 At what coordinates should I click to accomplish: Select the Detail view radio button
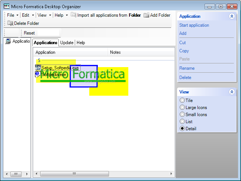[182, 128]
